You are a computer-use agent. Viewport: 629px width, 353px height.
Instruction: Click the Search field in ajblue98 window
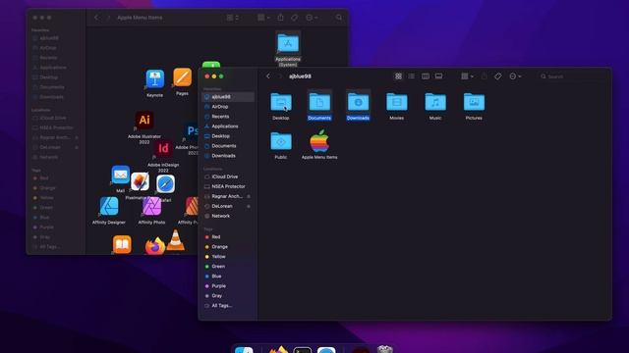pyautogui.click(x=572, y=76)
